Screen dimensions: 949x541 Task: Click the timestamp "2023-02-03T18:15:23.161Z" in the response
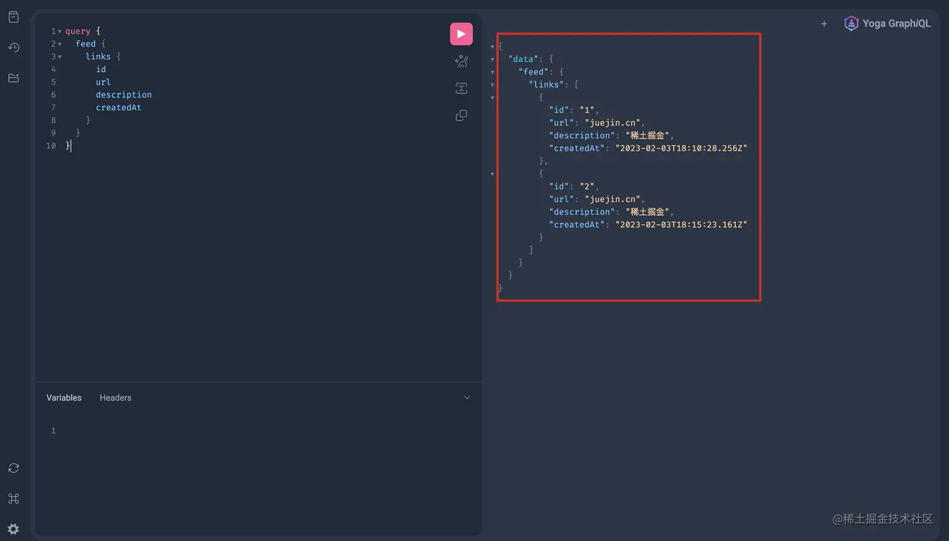pos(681,225)
